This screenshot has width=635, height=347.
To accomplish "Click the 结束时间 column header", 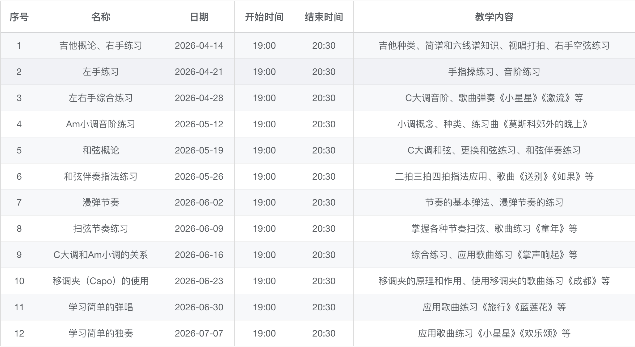I will point(324,17).
